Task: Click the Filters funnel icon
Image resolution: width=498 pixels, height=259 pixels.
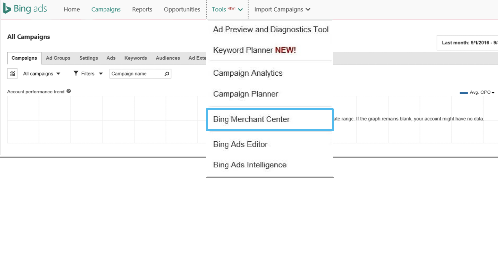Action: point(76,73)
